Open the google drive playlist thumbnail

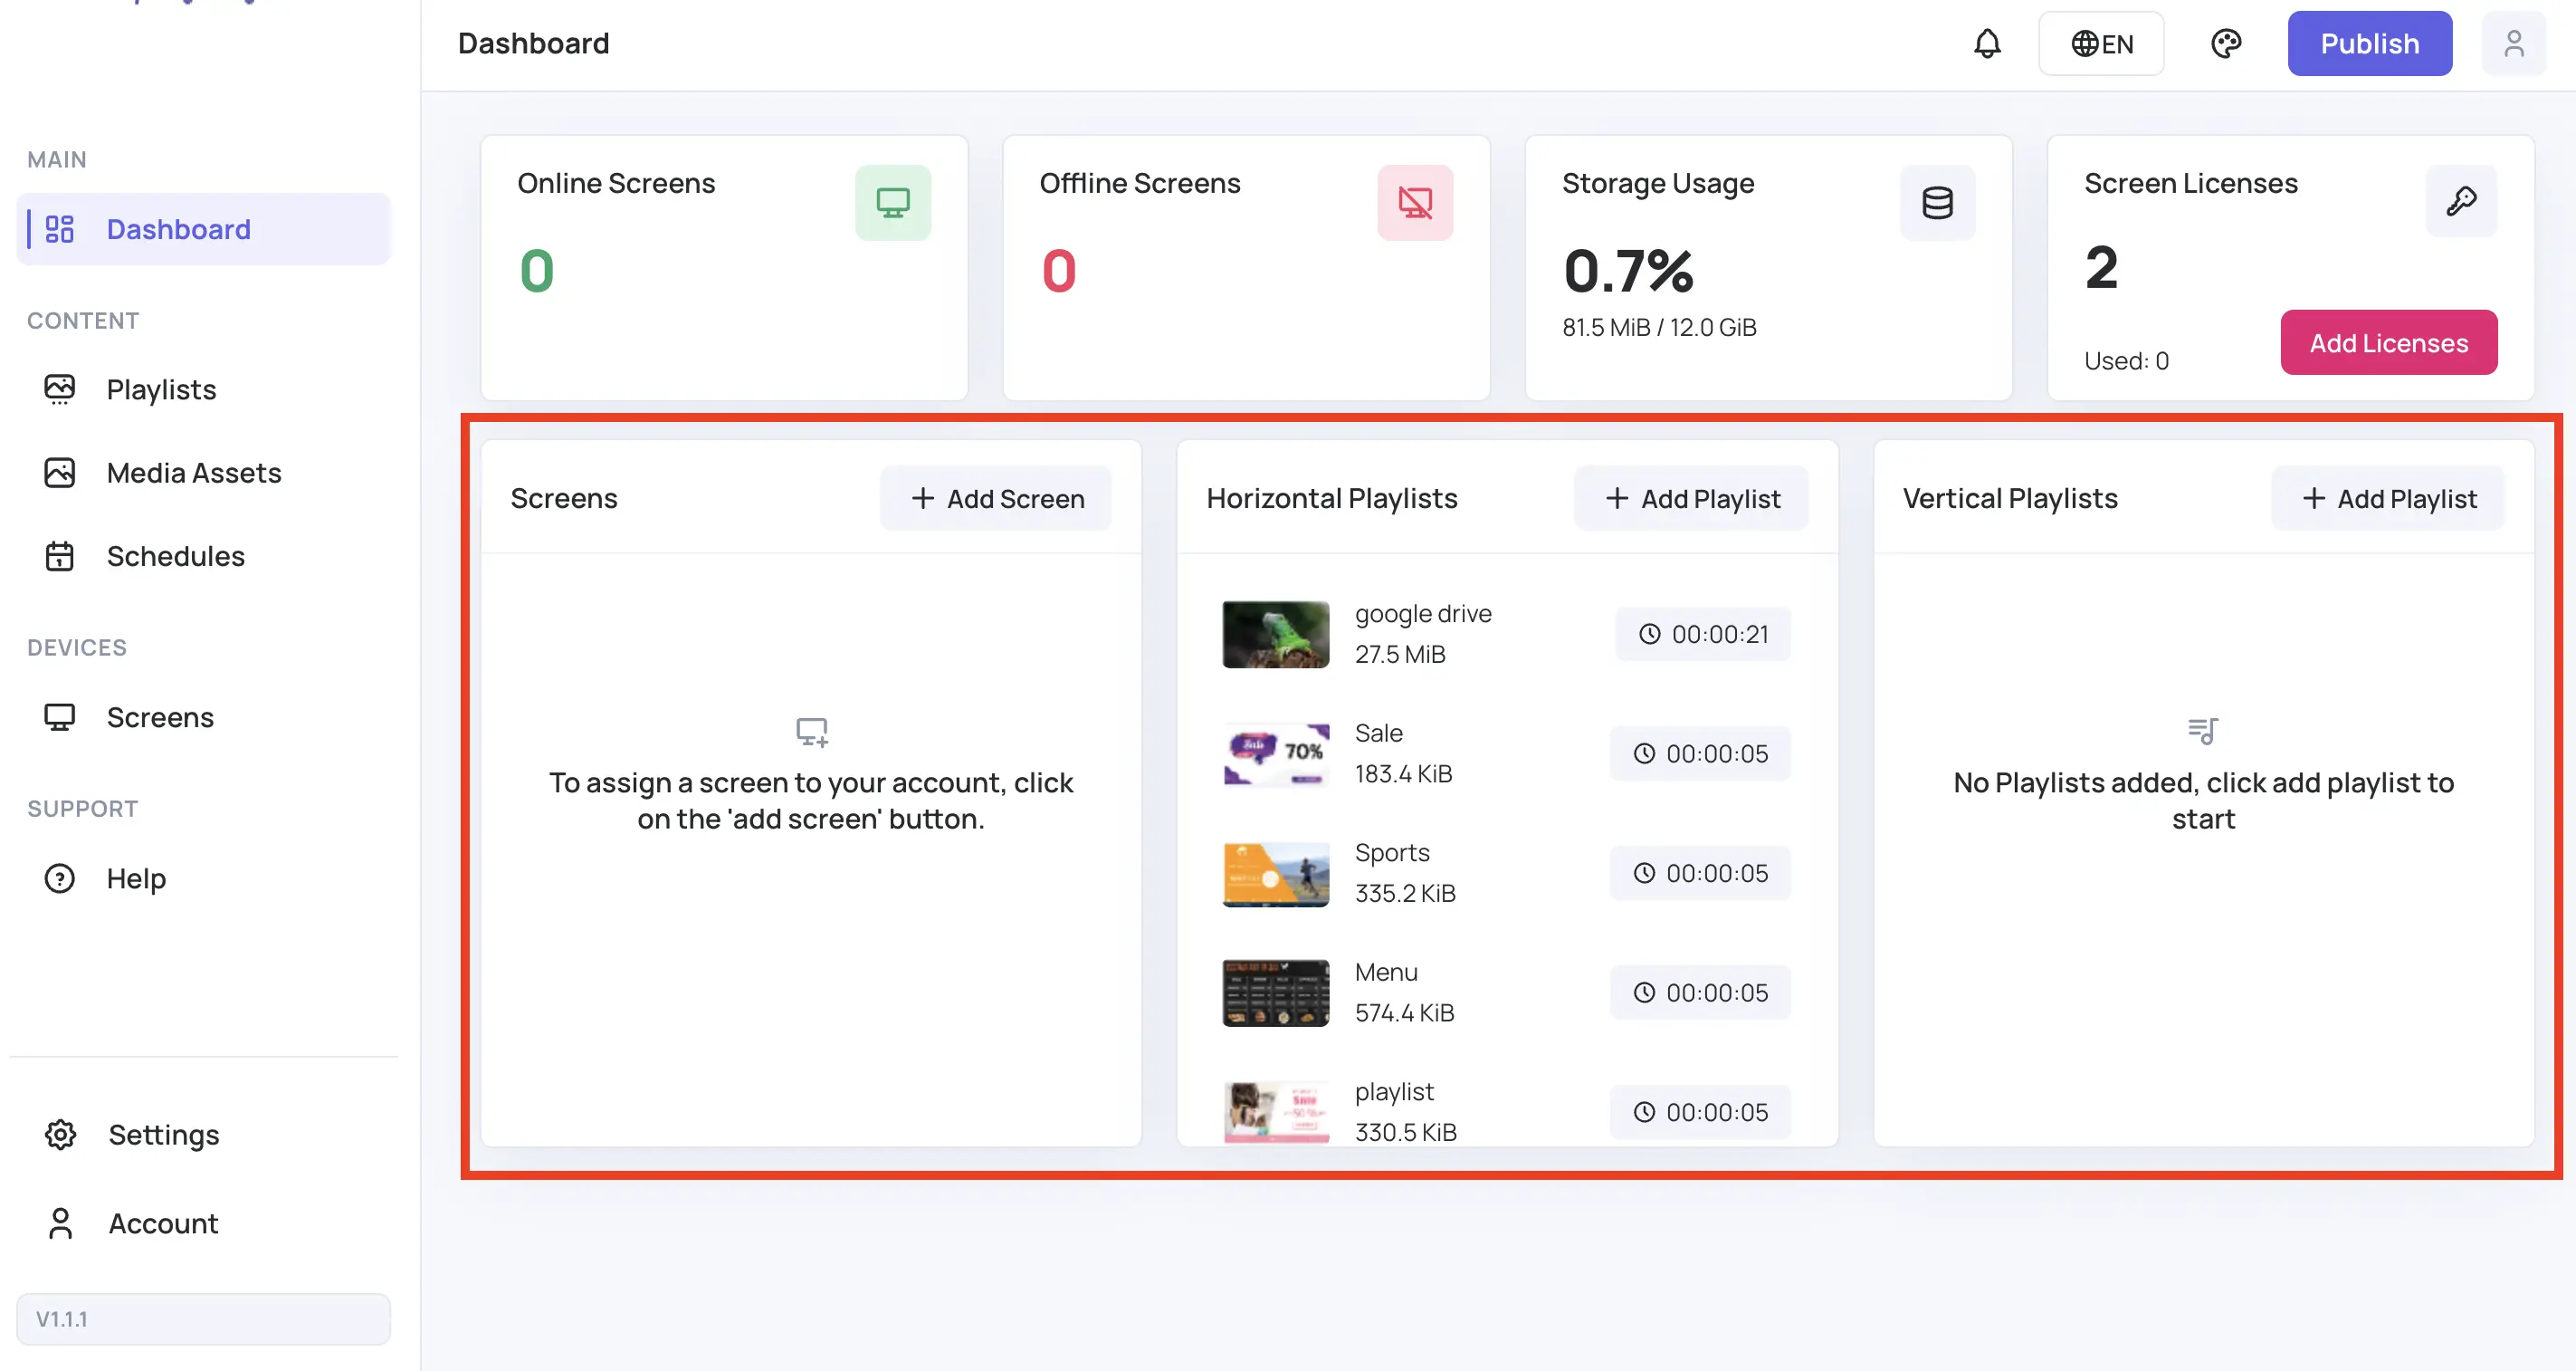point(1275,635)
